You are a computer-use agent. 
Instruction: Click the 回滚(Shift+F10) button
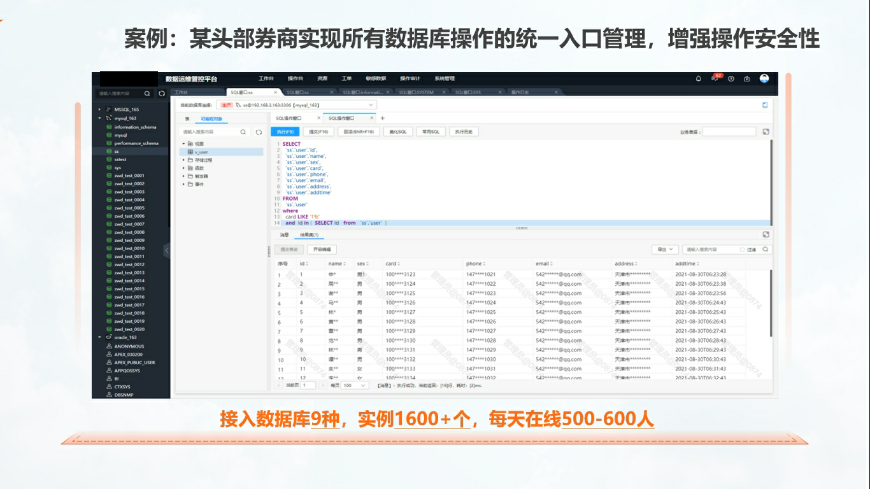point(358,132)
